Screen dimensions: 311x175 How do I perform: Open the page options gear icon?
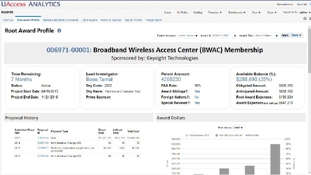point(305,19)
